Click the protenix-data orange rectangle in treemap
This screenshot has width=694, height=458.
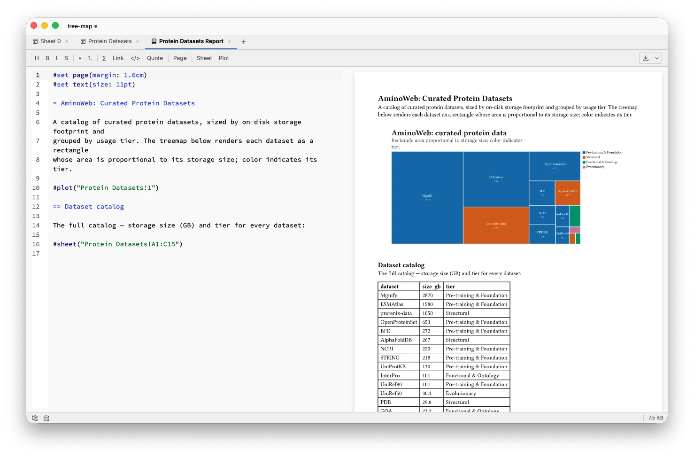(x=496, y=225)
